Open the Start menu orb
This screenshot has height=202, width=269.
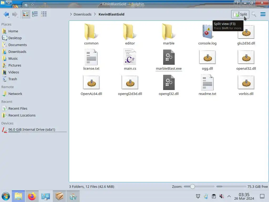[6, 196]
